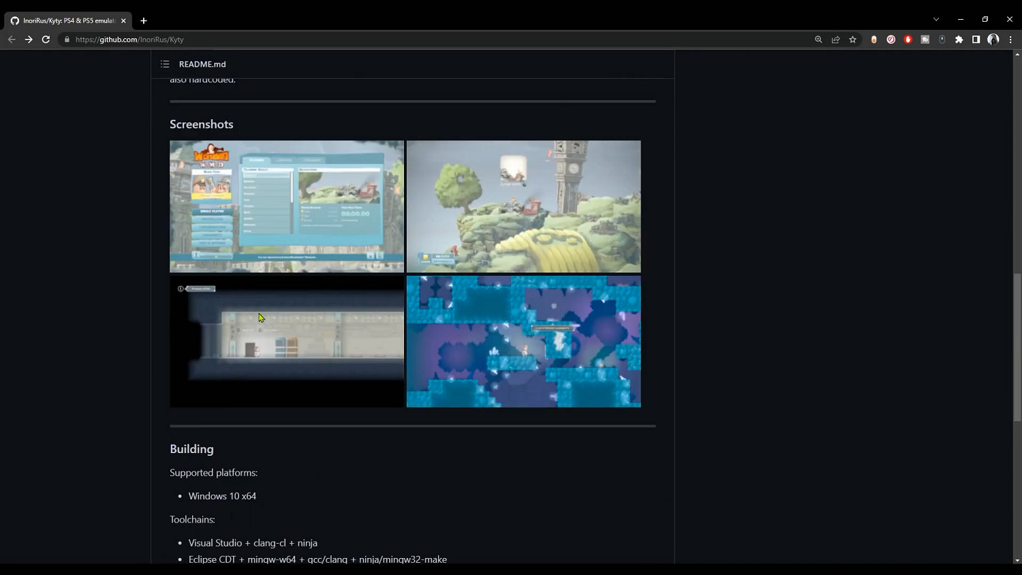Bookmark this page with the star icon
Screen dimensions: 1022x575
(852, 40)
